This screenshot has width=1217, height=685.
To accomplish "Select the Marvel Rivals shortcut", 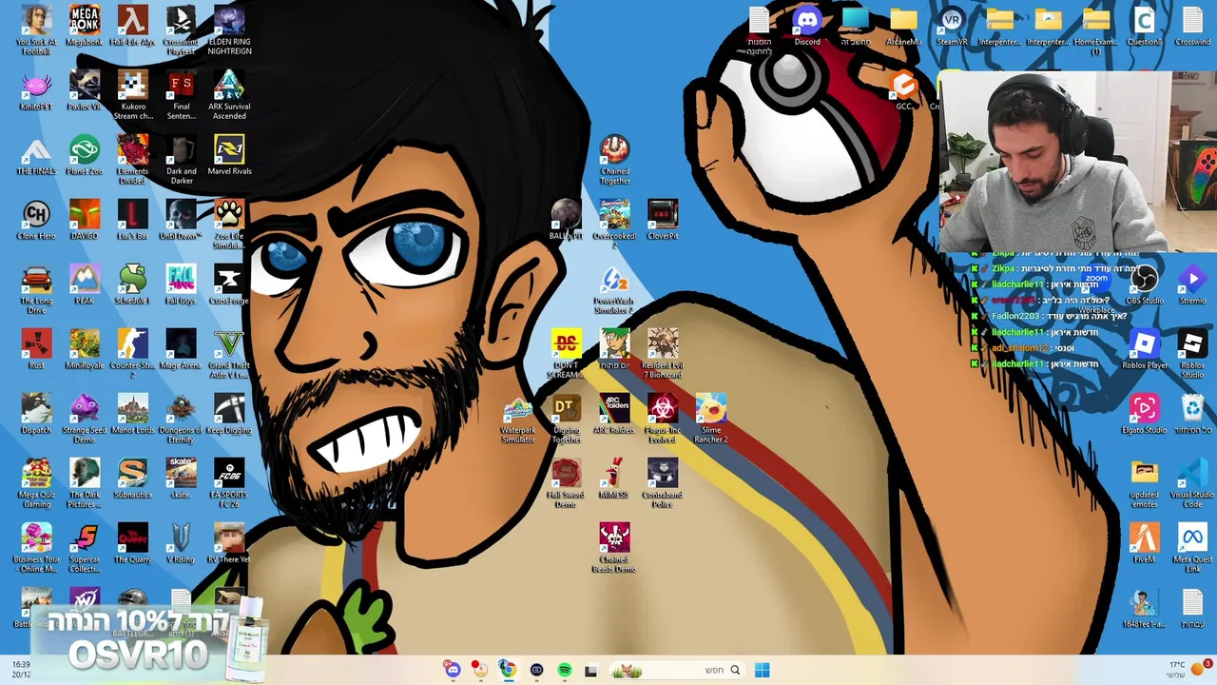I will (x=229, y=155).
